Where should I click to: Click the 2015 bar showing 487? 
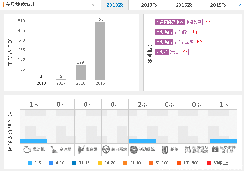(100, 51)
